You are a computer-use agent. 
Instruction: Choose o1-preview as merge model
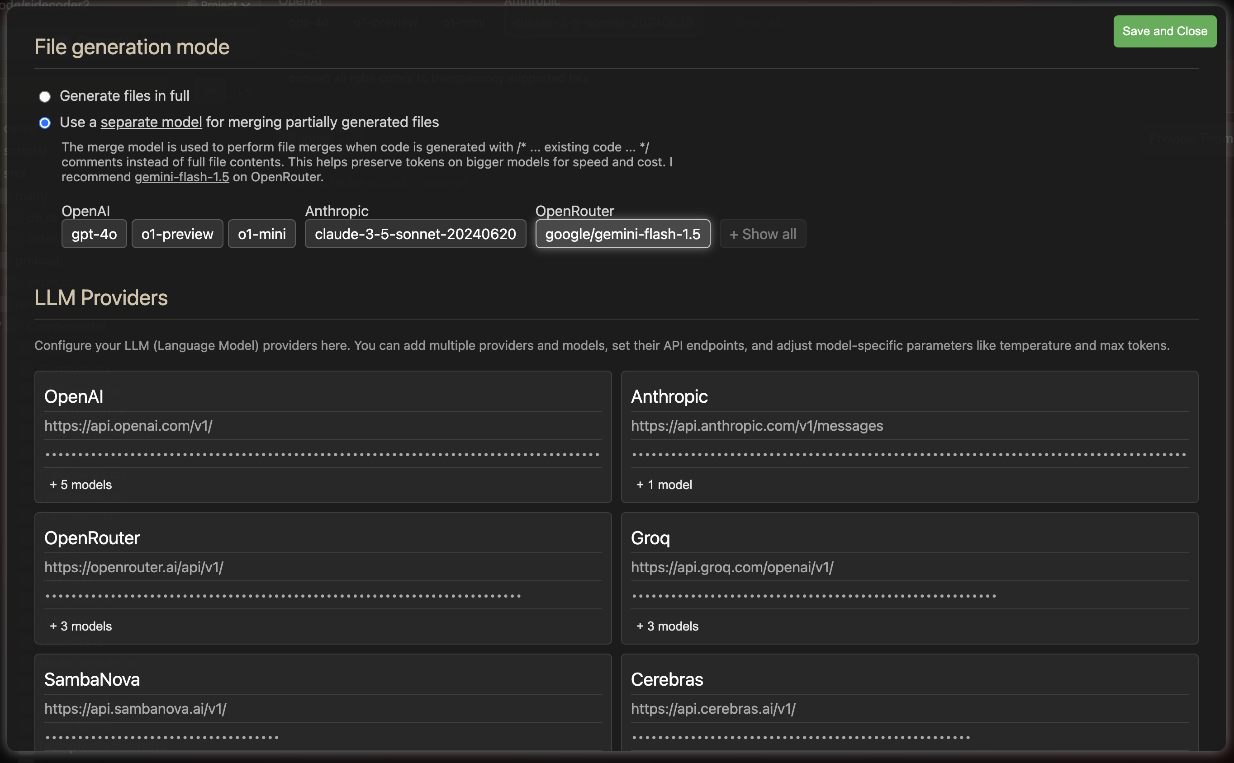pos(177,234)
